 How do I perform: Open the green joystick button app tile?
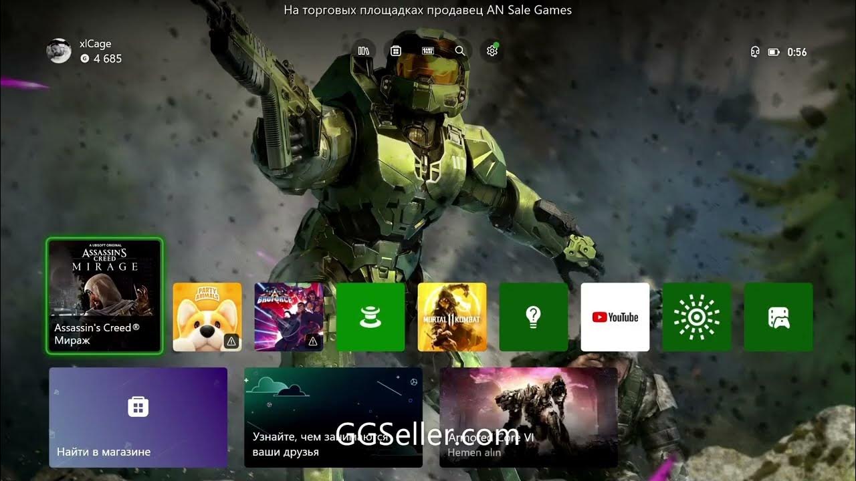370,317
